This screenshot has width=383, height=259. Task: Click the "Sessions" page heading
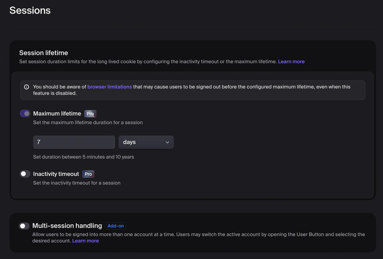[x=30, y=10]
